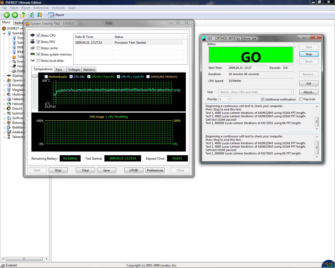The width and height of the screenshot is (335, 268).
Task: Expand the Sebesség tree node
Action: [x=4, y=137]
